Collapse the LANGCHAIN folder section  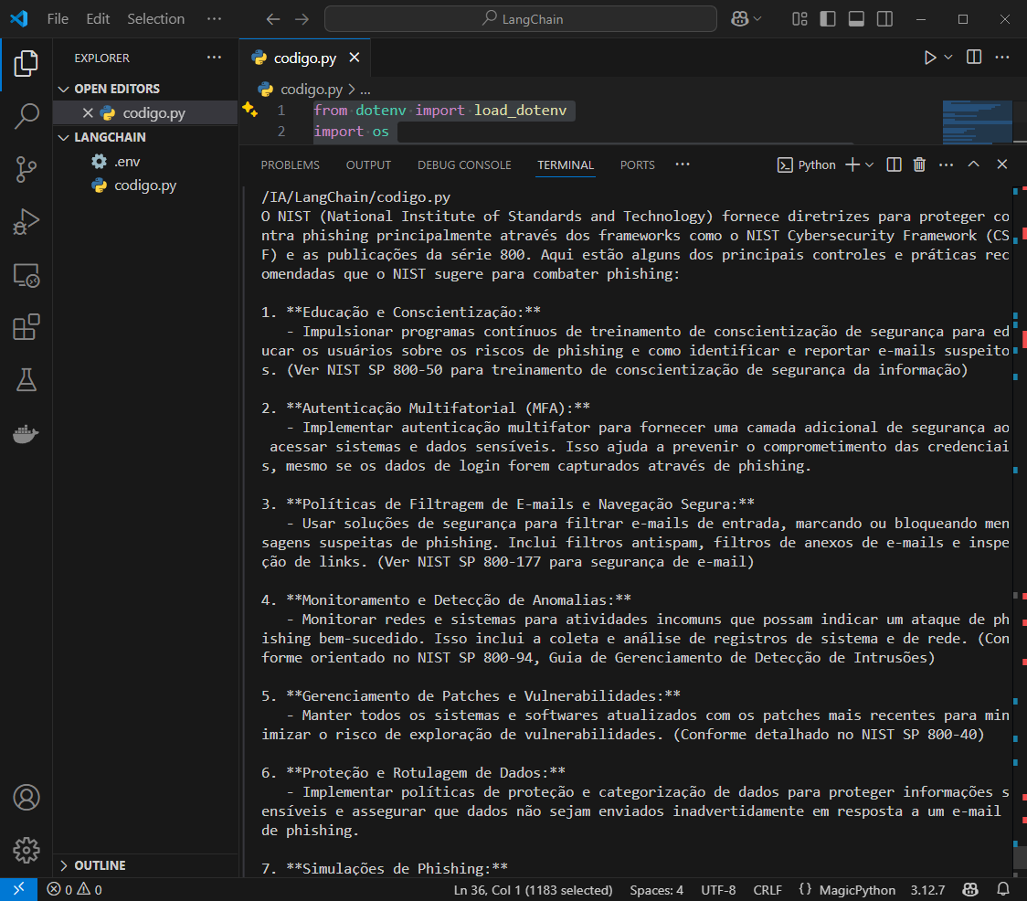click(64, 137)
